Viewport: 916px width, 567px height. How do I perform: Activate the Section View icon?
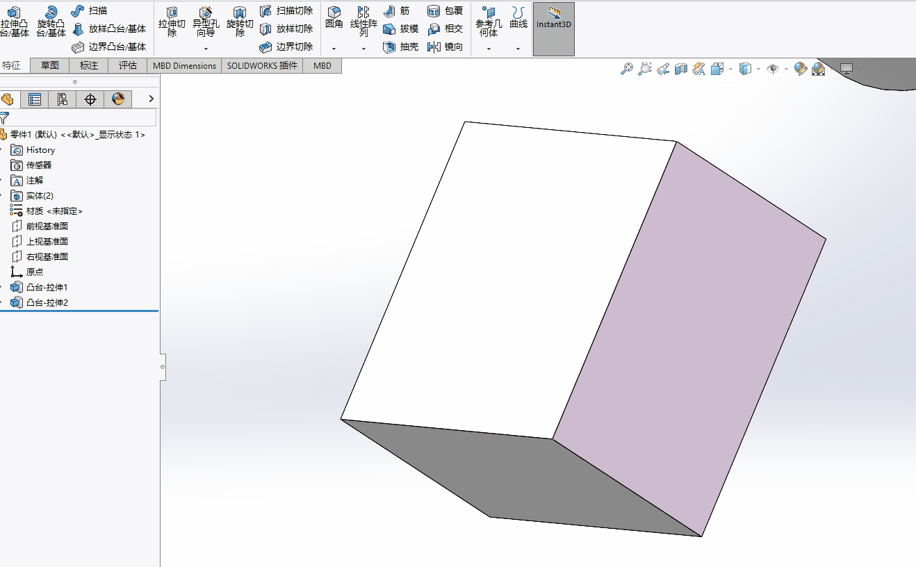tap(681, 69)
